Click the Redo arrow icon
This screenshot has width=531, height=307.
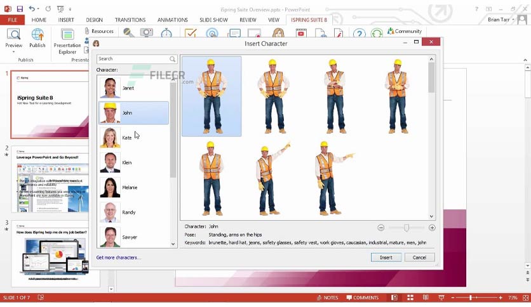pyautogui.click(x=48, y=9)
